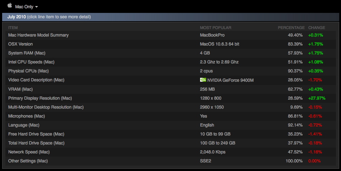Click 100 GB to 249 GB

pyautogui.click(x=218, y=143)
